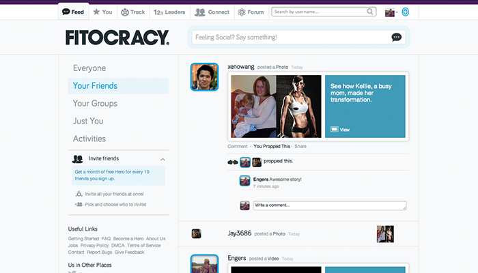Visit the Forum tab
The height and width of the screenshot is (273, 478).
coord(251,12)
